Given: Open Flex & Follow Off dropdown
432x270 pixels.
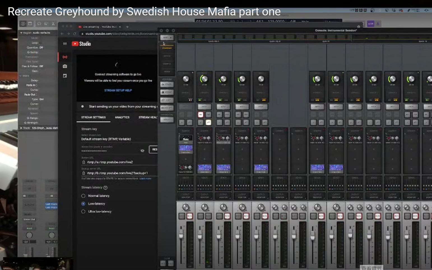Looking at the screenshot, I should (x=41, y=66).
